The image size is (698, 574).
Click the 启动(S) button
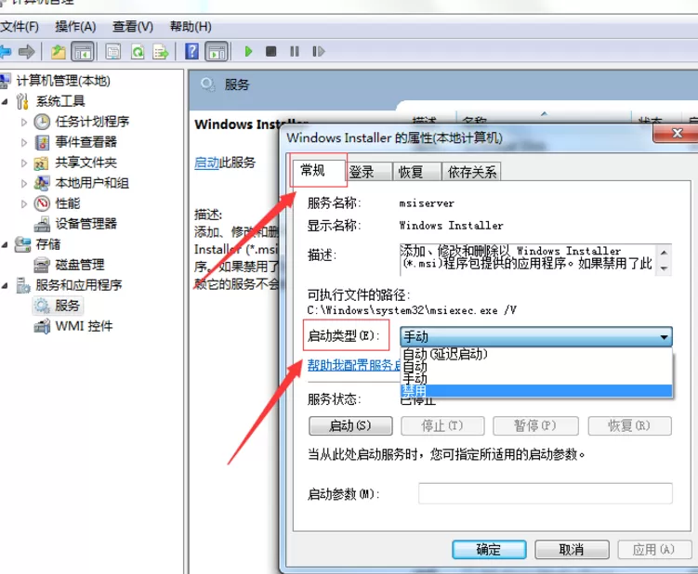tap(350, 425)
